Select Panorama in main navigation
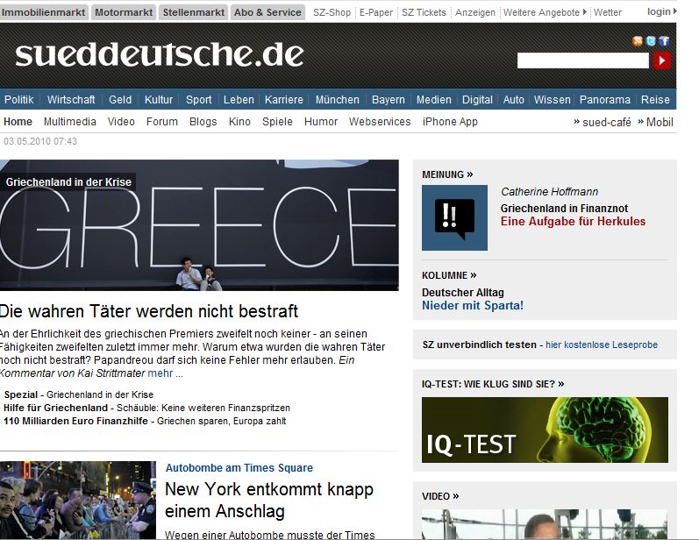This screenshot has width=699, height=540. [x=604, y=99]
